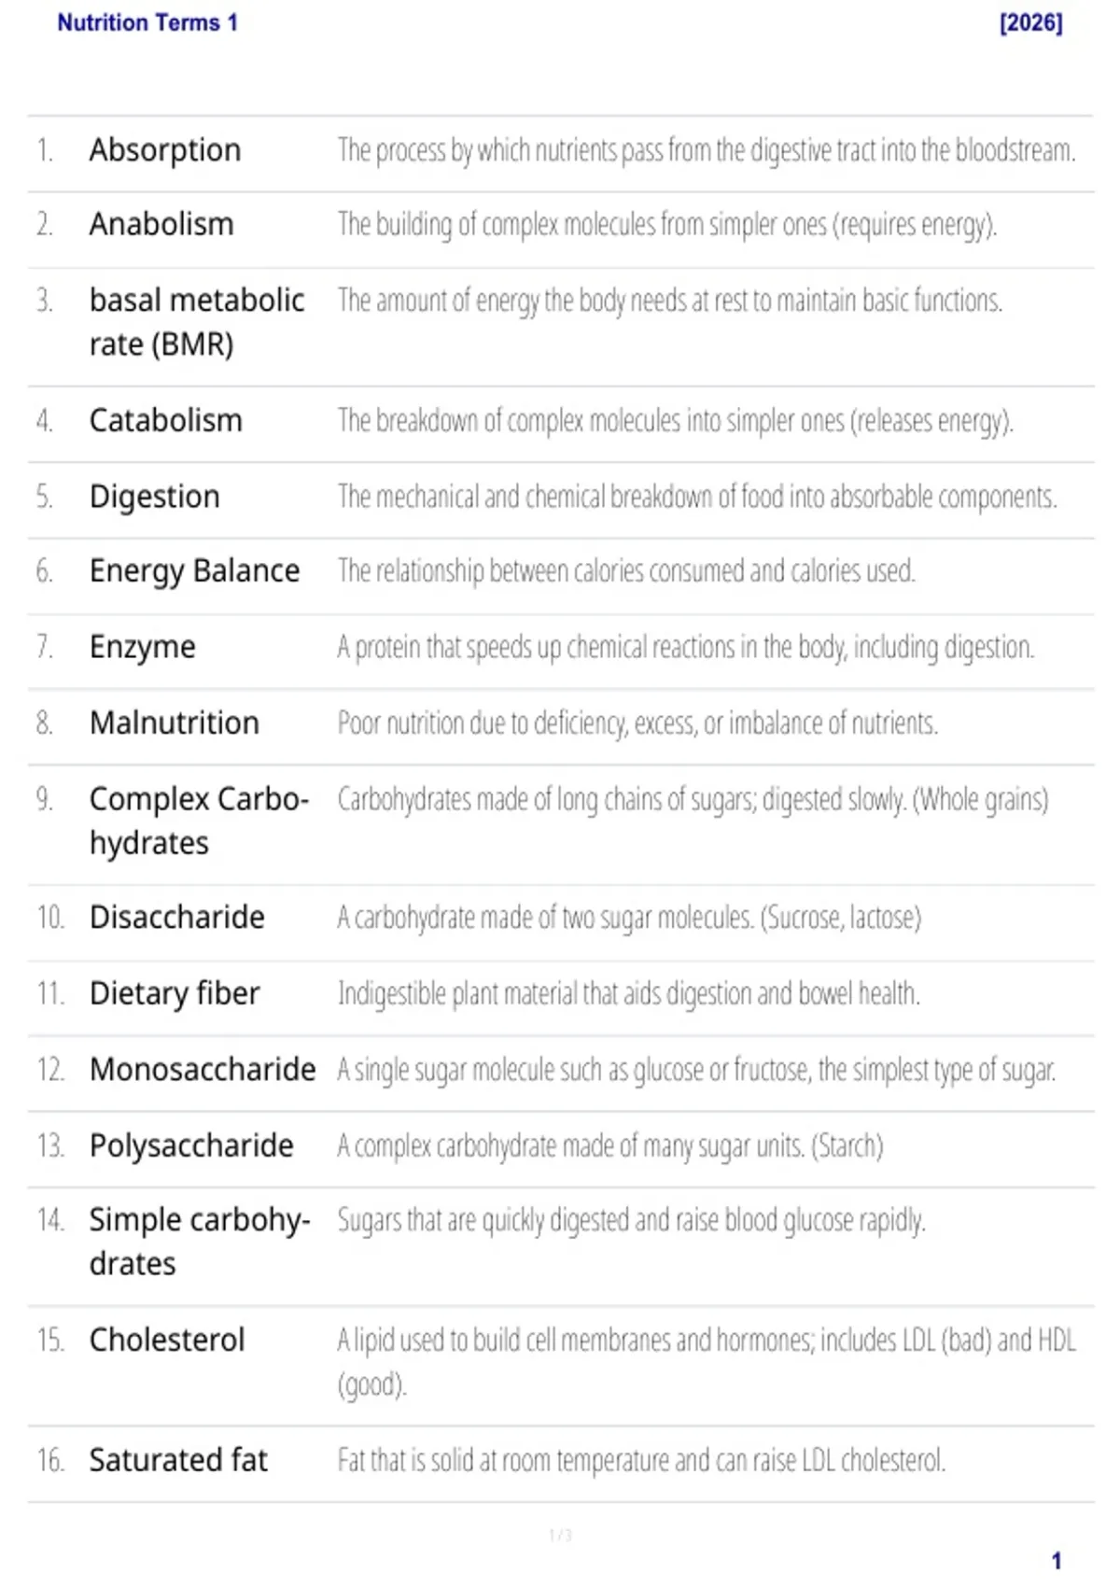Click the Digestion definition text
The height and width of the screenshot is (1587, 1120).
[x=697, y=497]
